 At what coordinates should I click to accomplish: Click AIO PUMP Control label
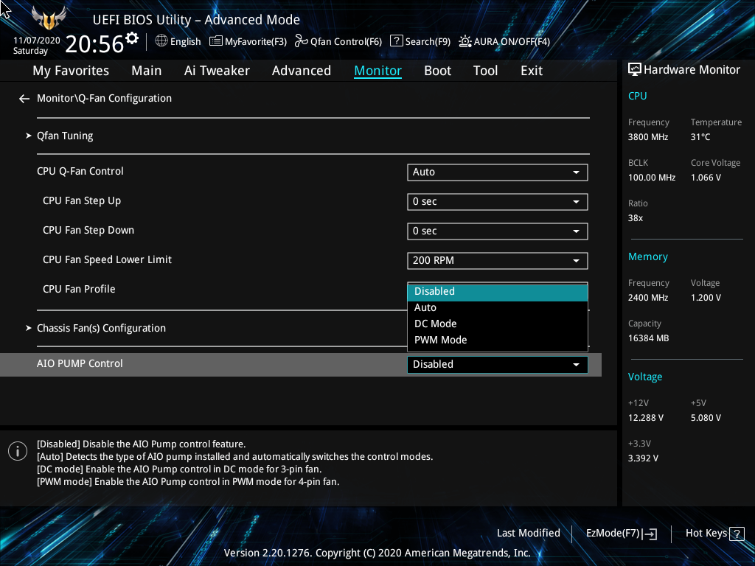point(80,364)
